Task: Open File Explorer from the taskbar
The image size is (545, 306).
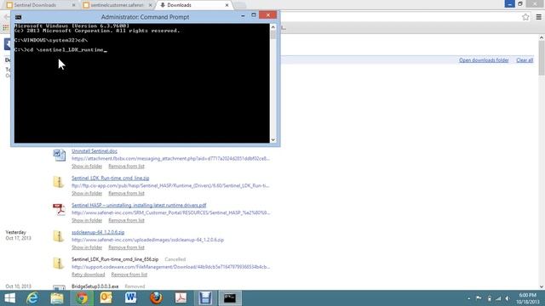Action: point(57,298)
